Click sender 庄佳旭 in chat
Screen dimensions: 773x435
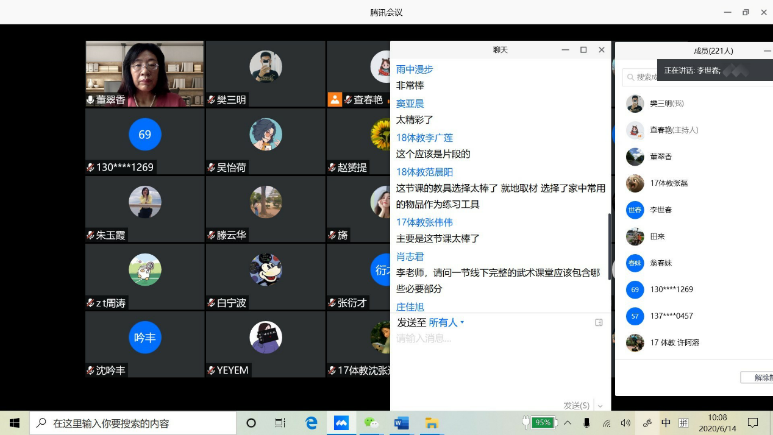(x=410, y=307)
